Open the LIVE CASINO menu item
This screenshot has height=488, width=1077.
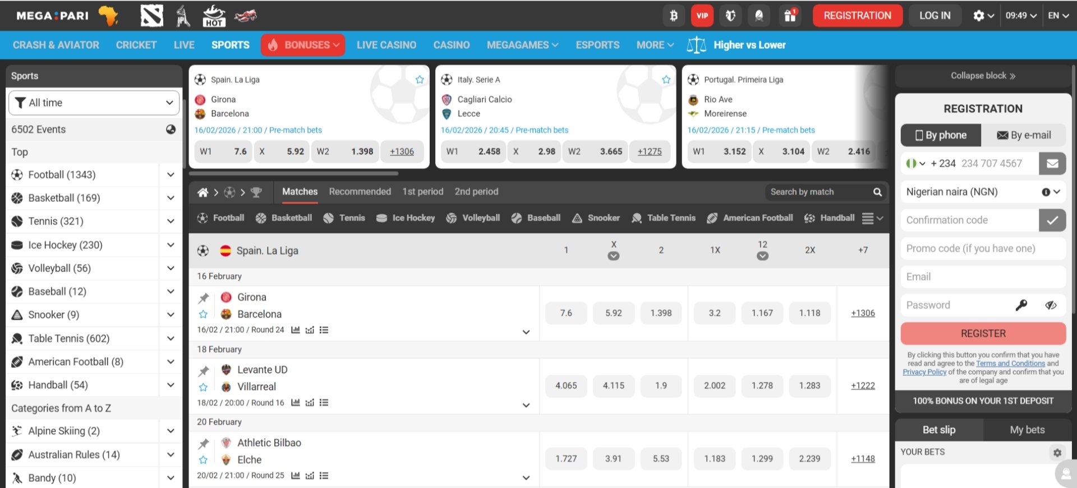point(386,45)
